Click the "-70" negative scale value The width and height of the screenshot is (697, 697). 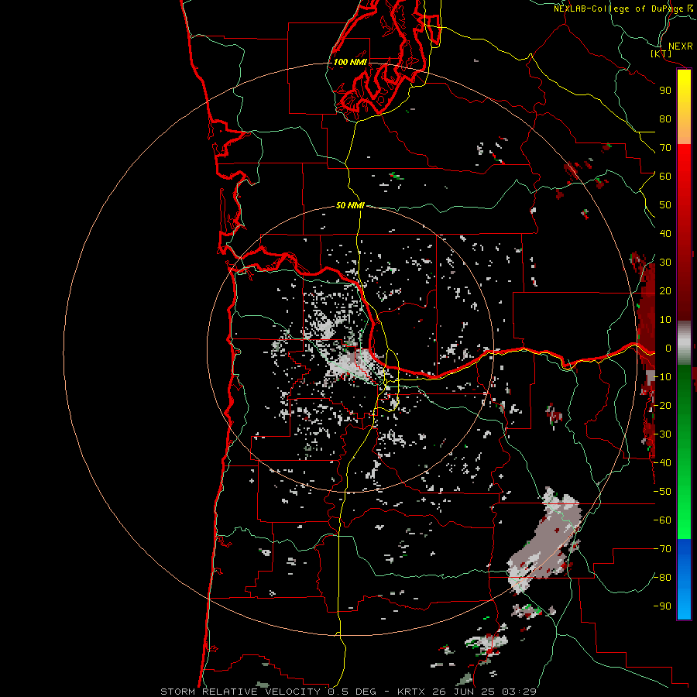click(662, 549)
